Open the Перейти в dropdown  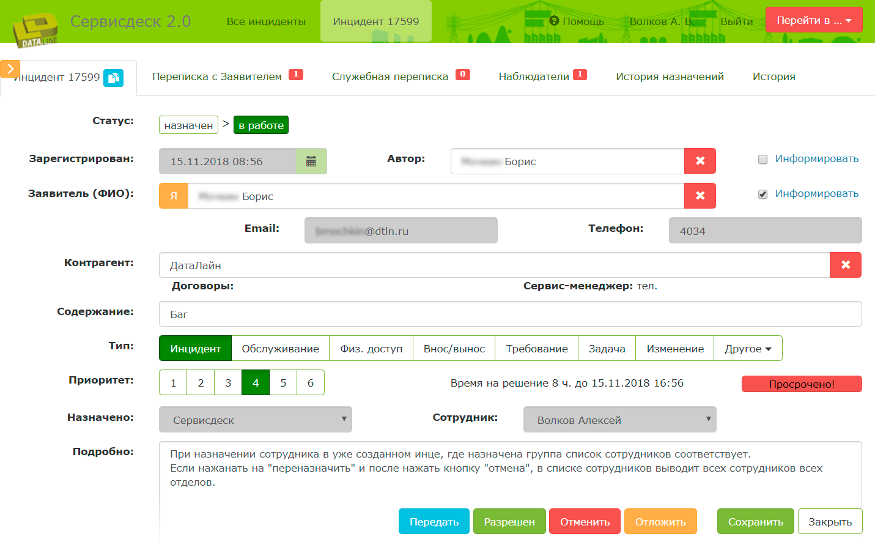[x=814, y=19]
